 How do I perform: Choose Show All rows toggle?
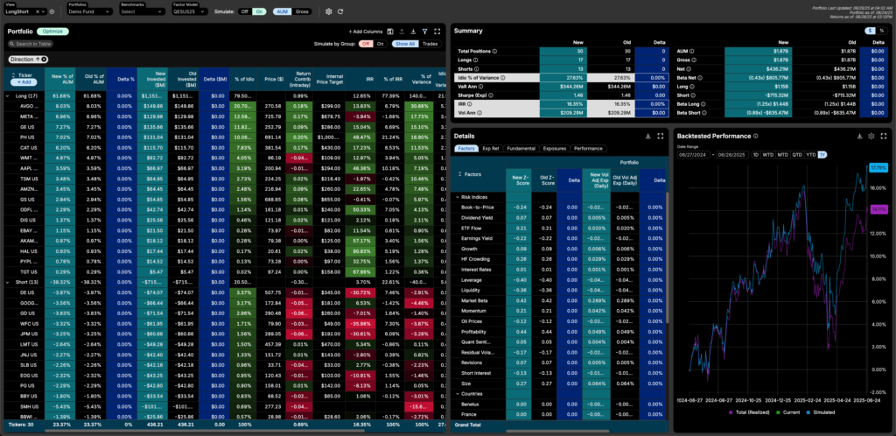[x=404, y=44]
